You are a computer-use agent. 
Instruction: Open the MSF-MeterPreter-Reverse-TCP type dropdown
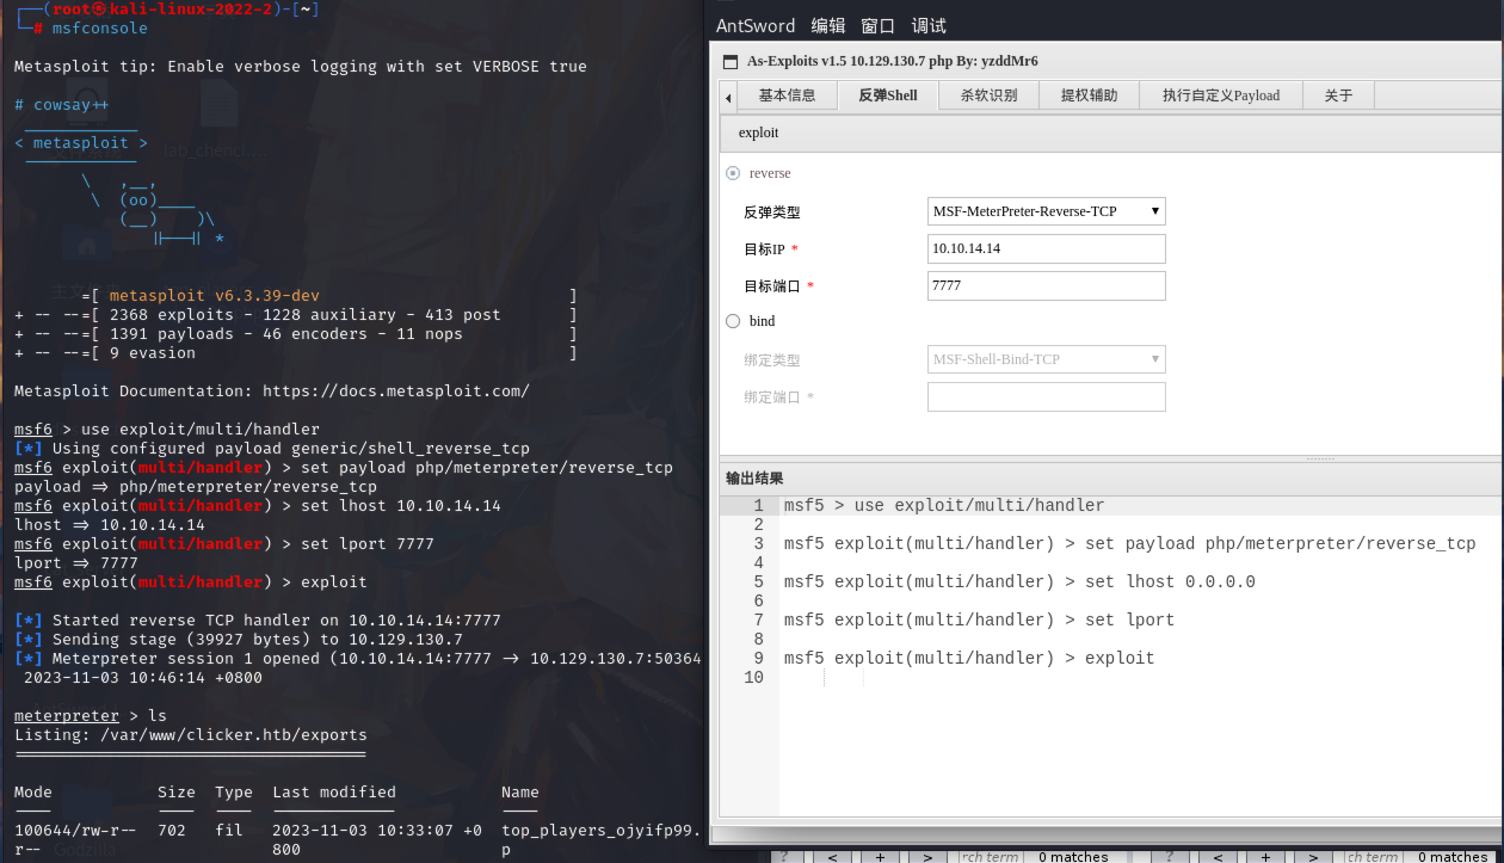pyautogui.click(x=1046, y=211)
